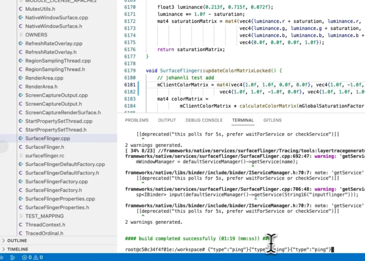The width and height of the screenshot is (365, 261).
Task: Open RenderArea.h file
Action: (41, 86)
